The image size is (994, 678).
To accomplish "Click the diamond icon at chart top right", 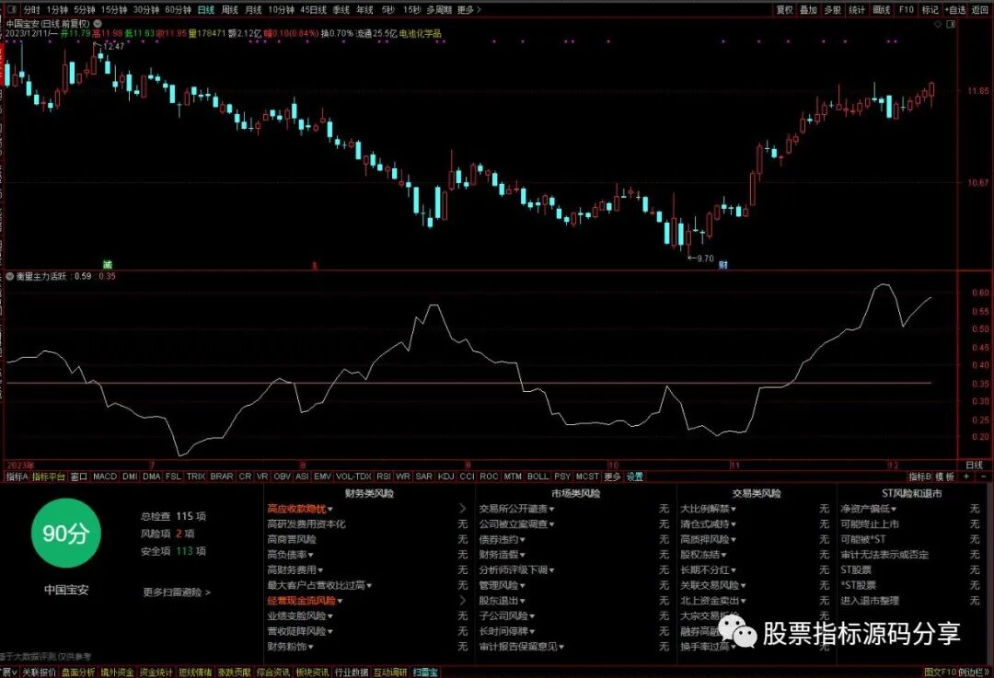I will (x=938, y=24).
